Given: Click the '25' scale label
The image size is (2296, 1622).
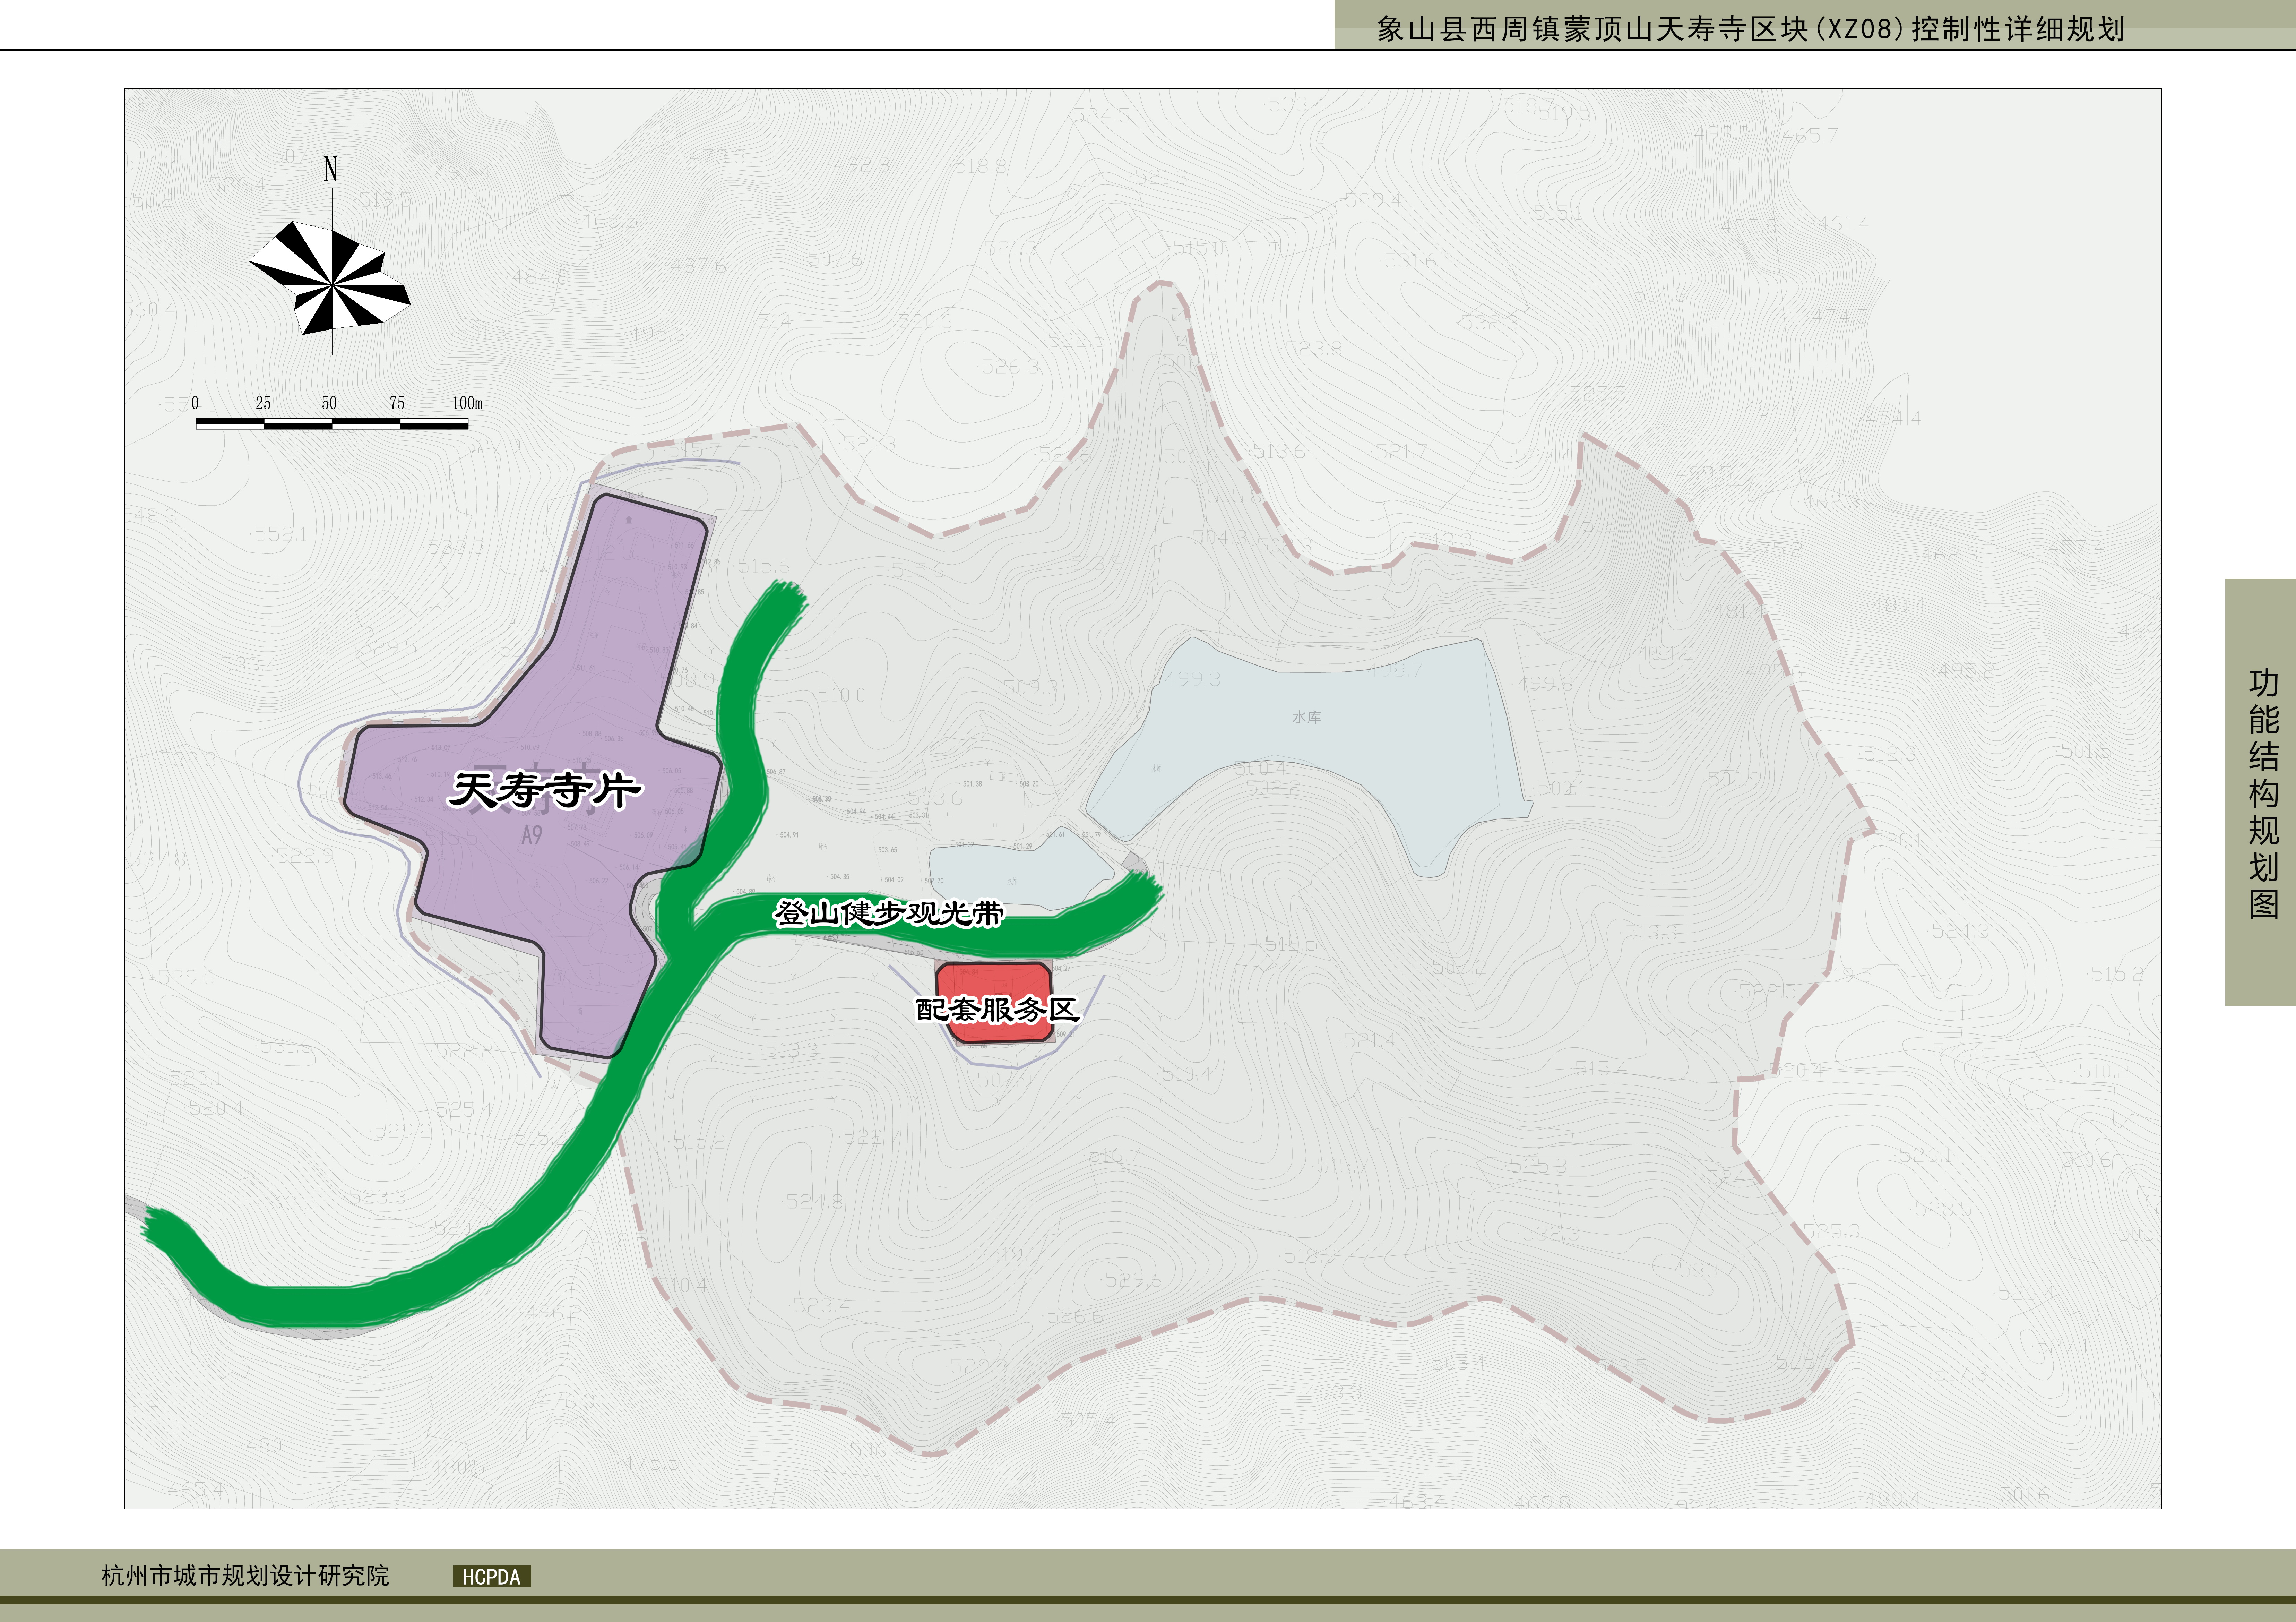Looking at the screenshot, I should pos(263,403).
